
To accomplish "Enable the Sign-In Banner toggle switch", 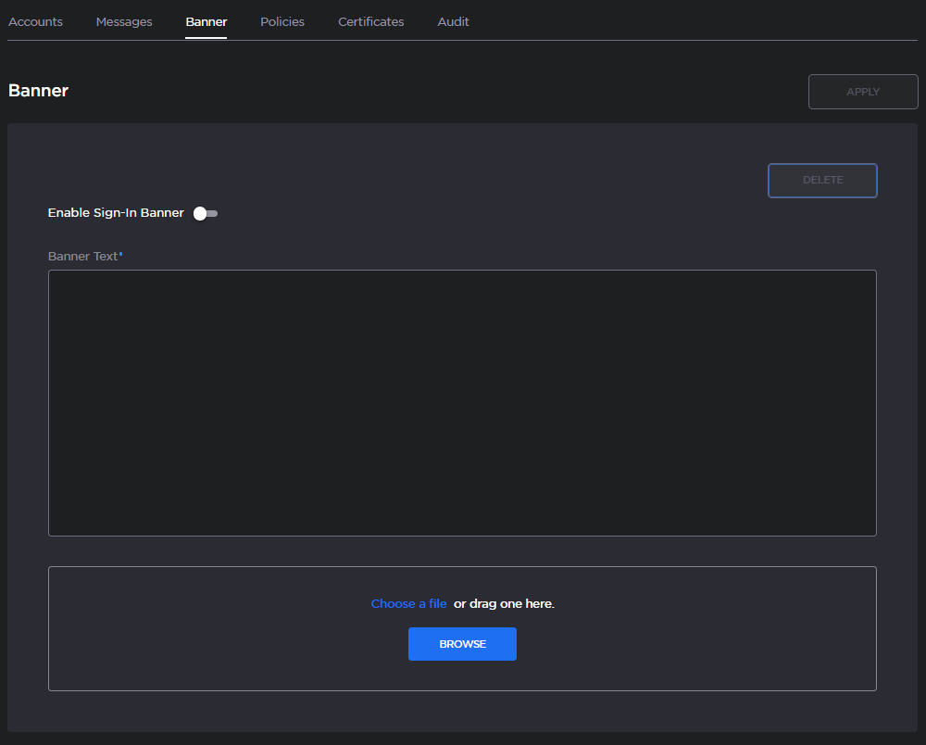I will pos(206,213).
